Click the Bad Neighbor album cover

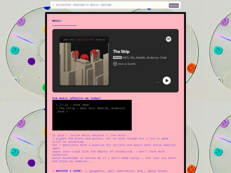click(x=84, y=61)
